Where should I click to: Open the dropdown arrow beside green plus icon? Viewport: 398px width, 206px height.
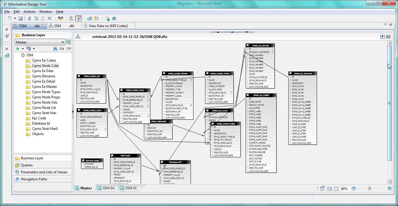click(x=23, y=49)
